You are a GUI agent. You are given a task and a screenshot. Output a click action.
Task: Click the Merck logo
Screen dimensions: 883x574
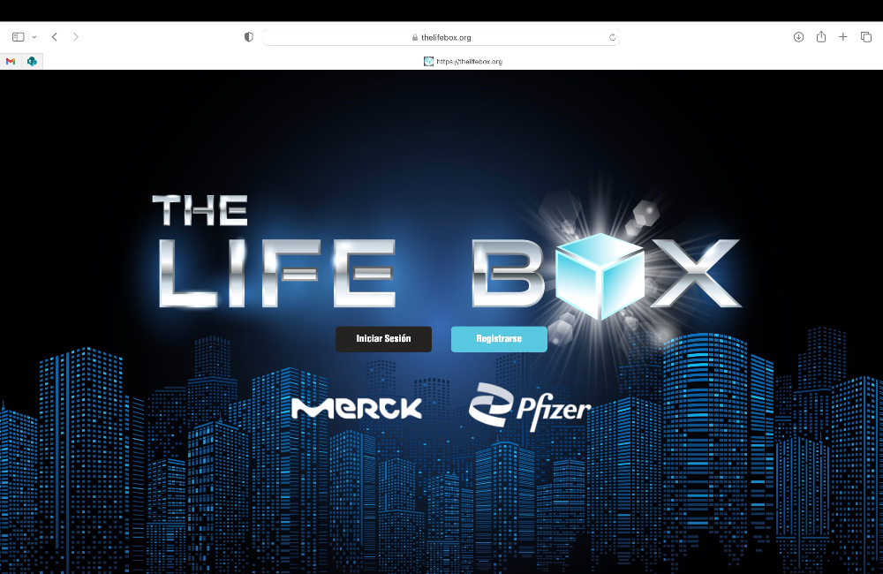[357, 408]
